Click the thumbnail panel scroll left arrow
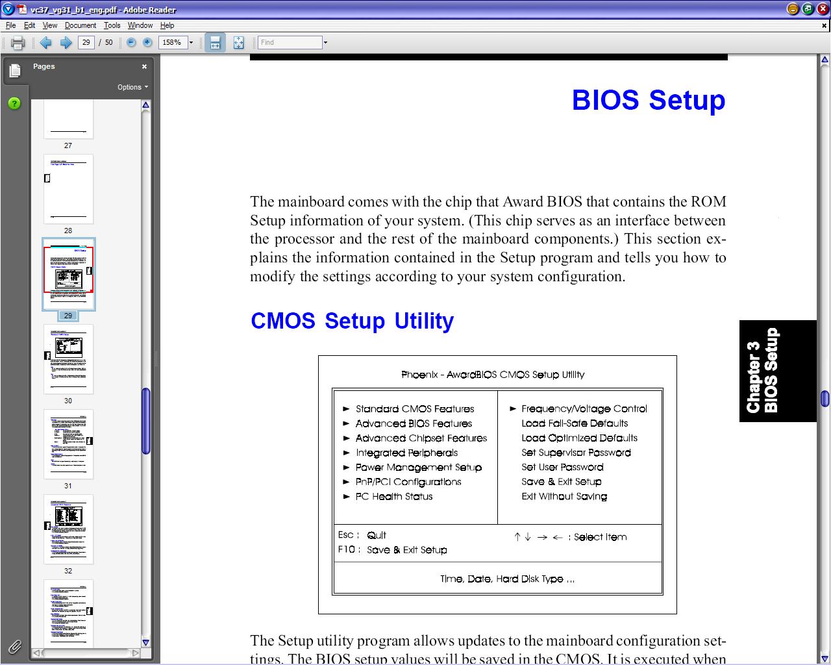 [x=37, y=653]
